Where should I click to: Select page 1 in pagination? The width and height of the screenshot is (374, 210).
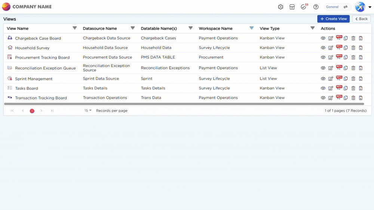click(32, 111)
